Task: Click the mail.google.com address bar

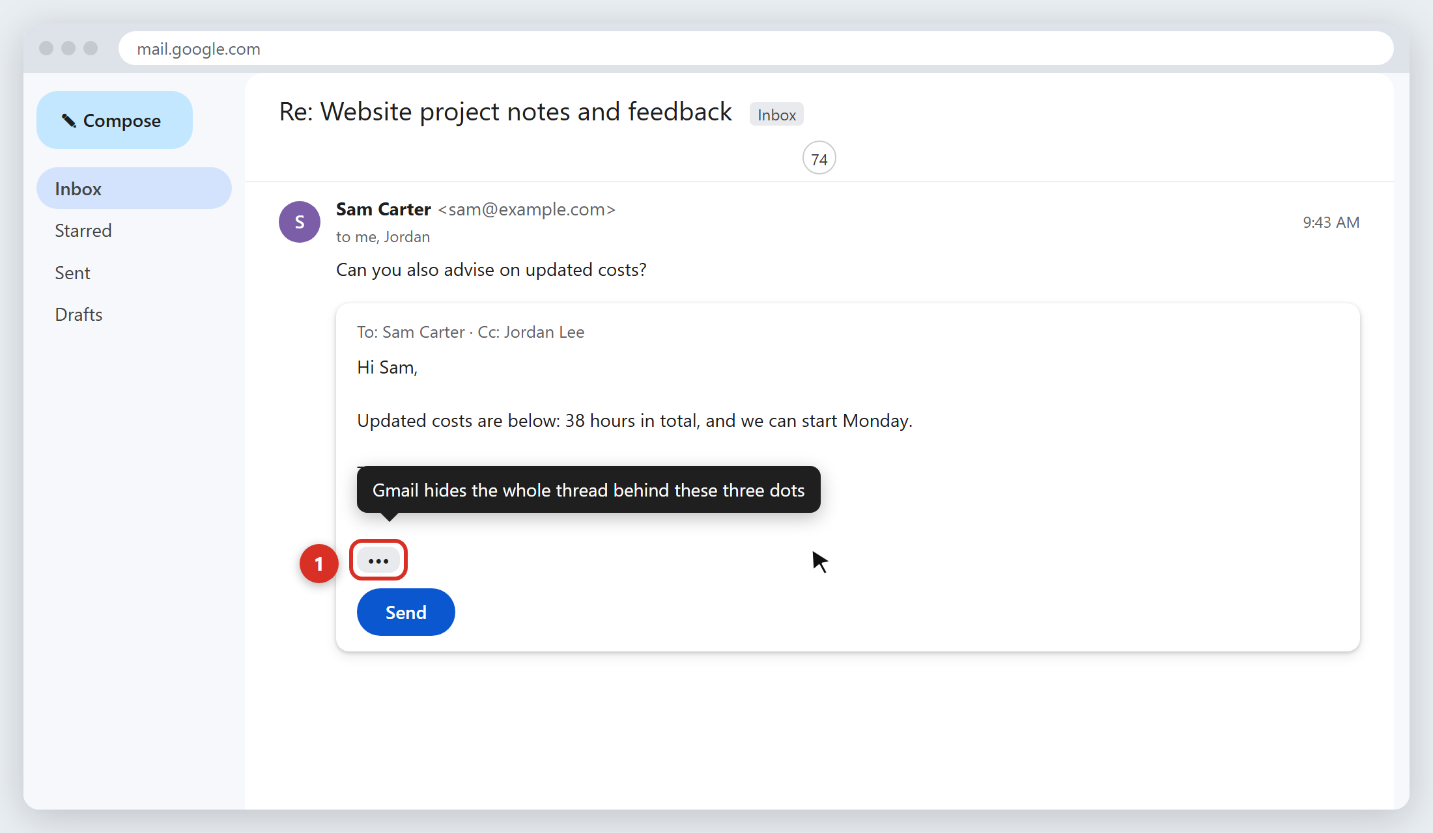Action: [x=756, y=49]
